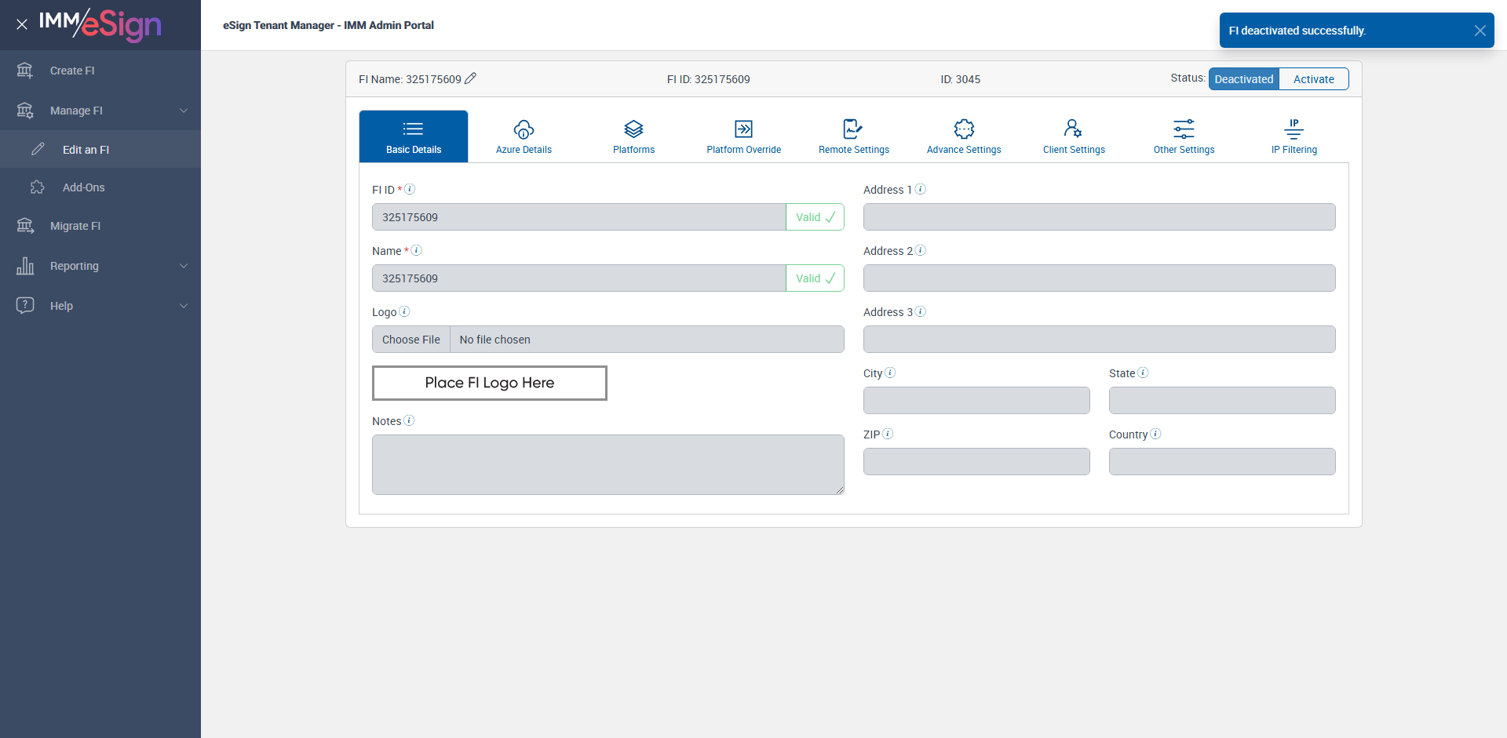Go to Create FI in sidebar
This screenshot has height=738, width=1507.
tap(72, 71)
